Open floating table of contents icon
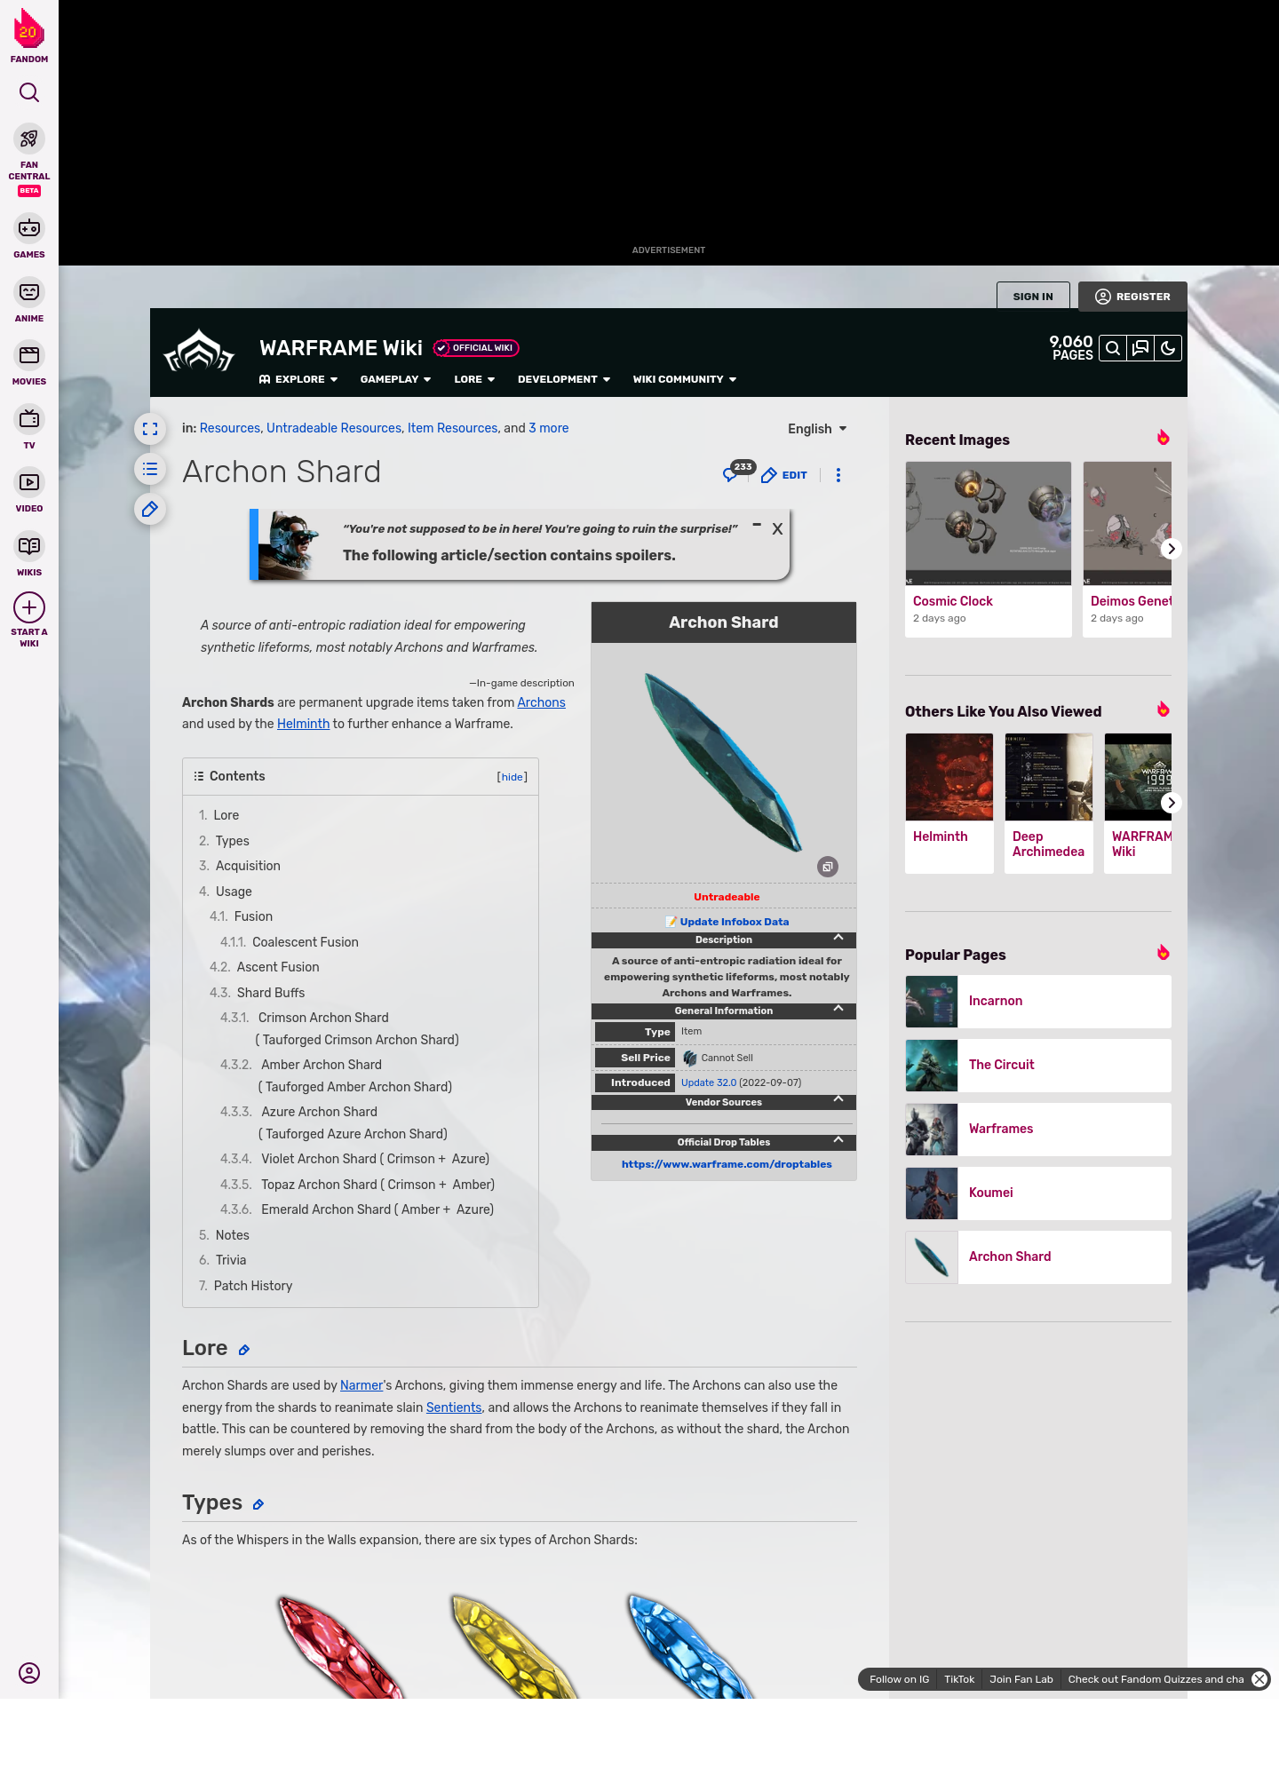Image resolution: width=1279 pixels, height=1776 pixels. [150, 469]
